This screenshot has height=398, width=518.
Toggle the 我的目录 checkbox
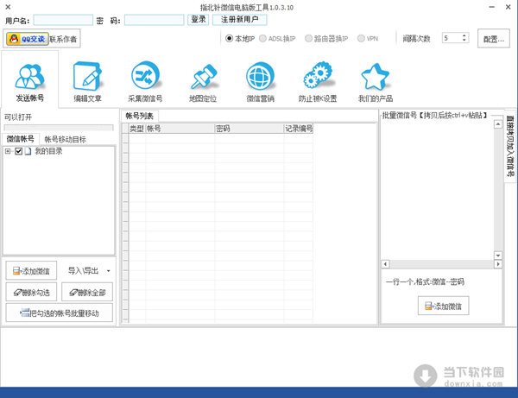[x=18, y=151]
